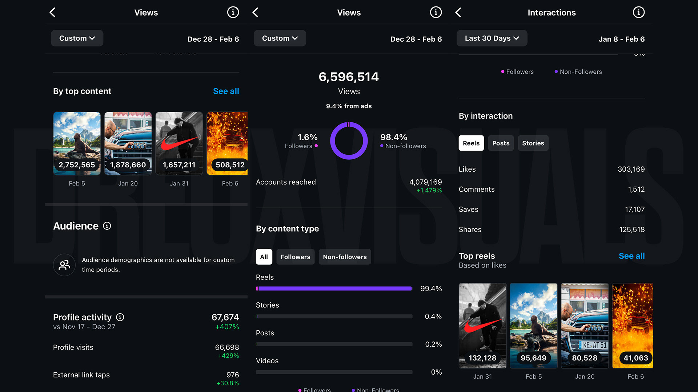Expand the Custom dropdown in middle panel
The height and width of the screenshot is (392, 698).
[x=280, y=38]
